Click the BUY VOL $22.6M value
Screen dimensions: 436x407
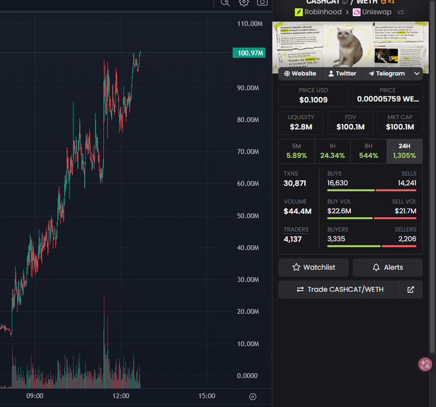point(339,211)
